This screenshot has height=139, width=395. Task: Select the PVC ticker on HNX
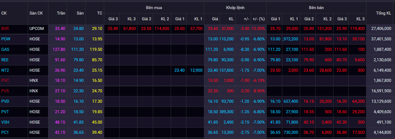point(5,80)
